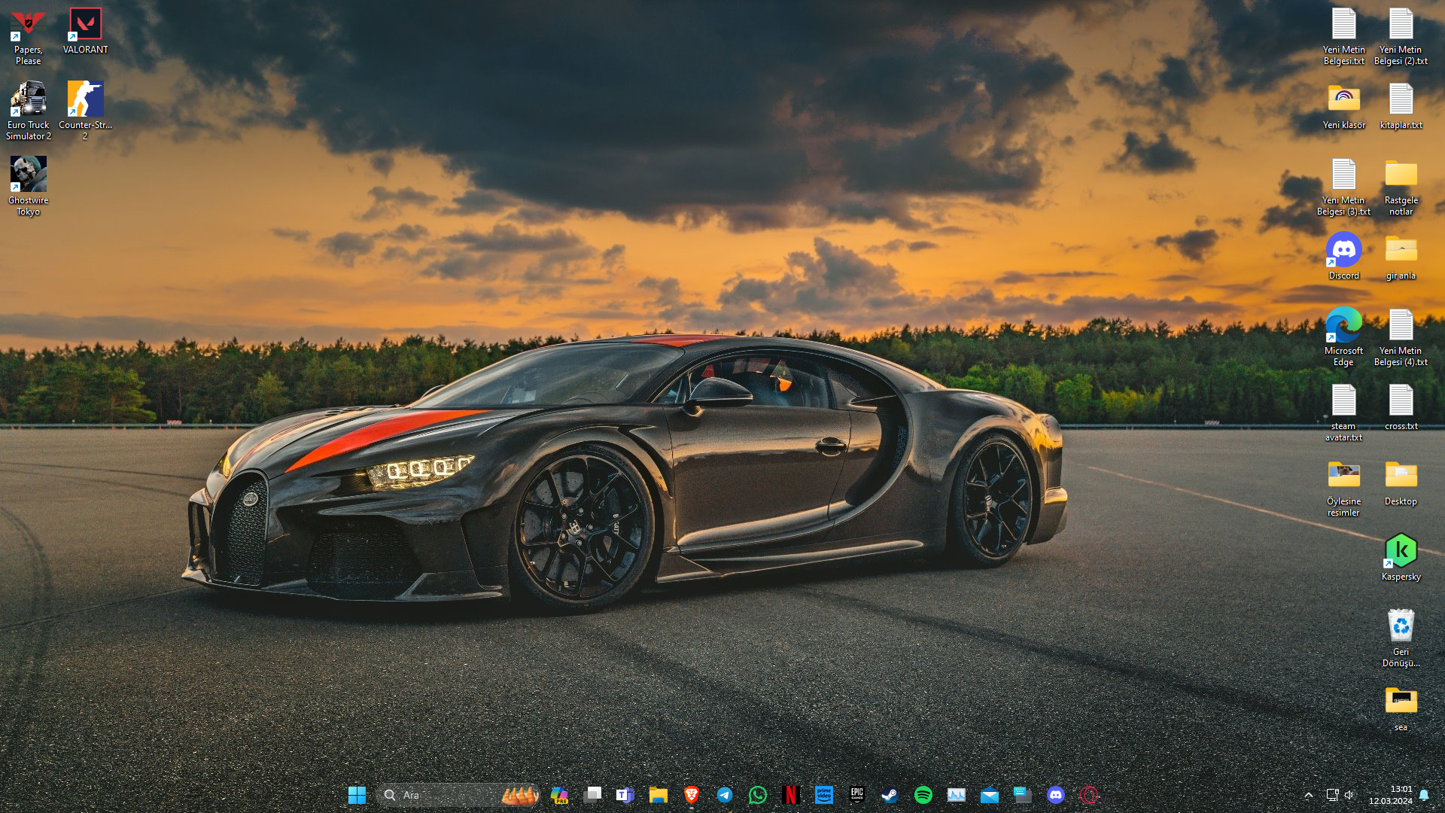
Task: Select the Discord desktop shortcut
Action: pos(1343,257)
